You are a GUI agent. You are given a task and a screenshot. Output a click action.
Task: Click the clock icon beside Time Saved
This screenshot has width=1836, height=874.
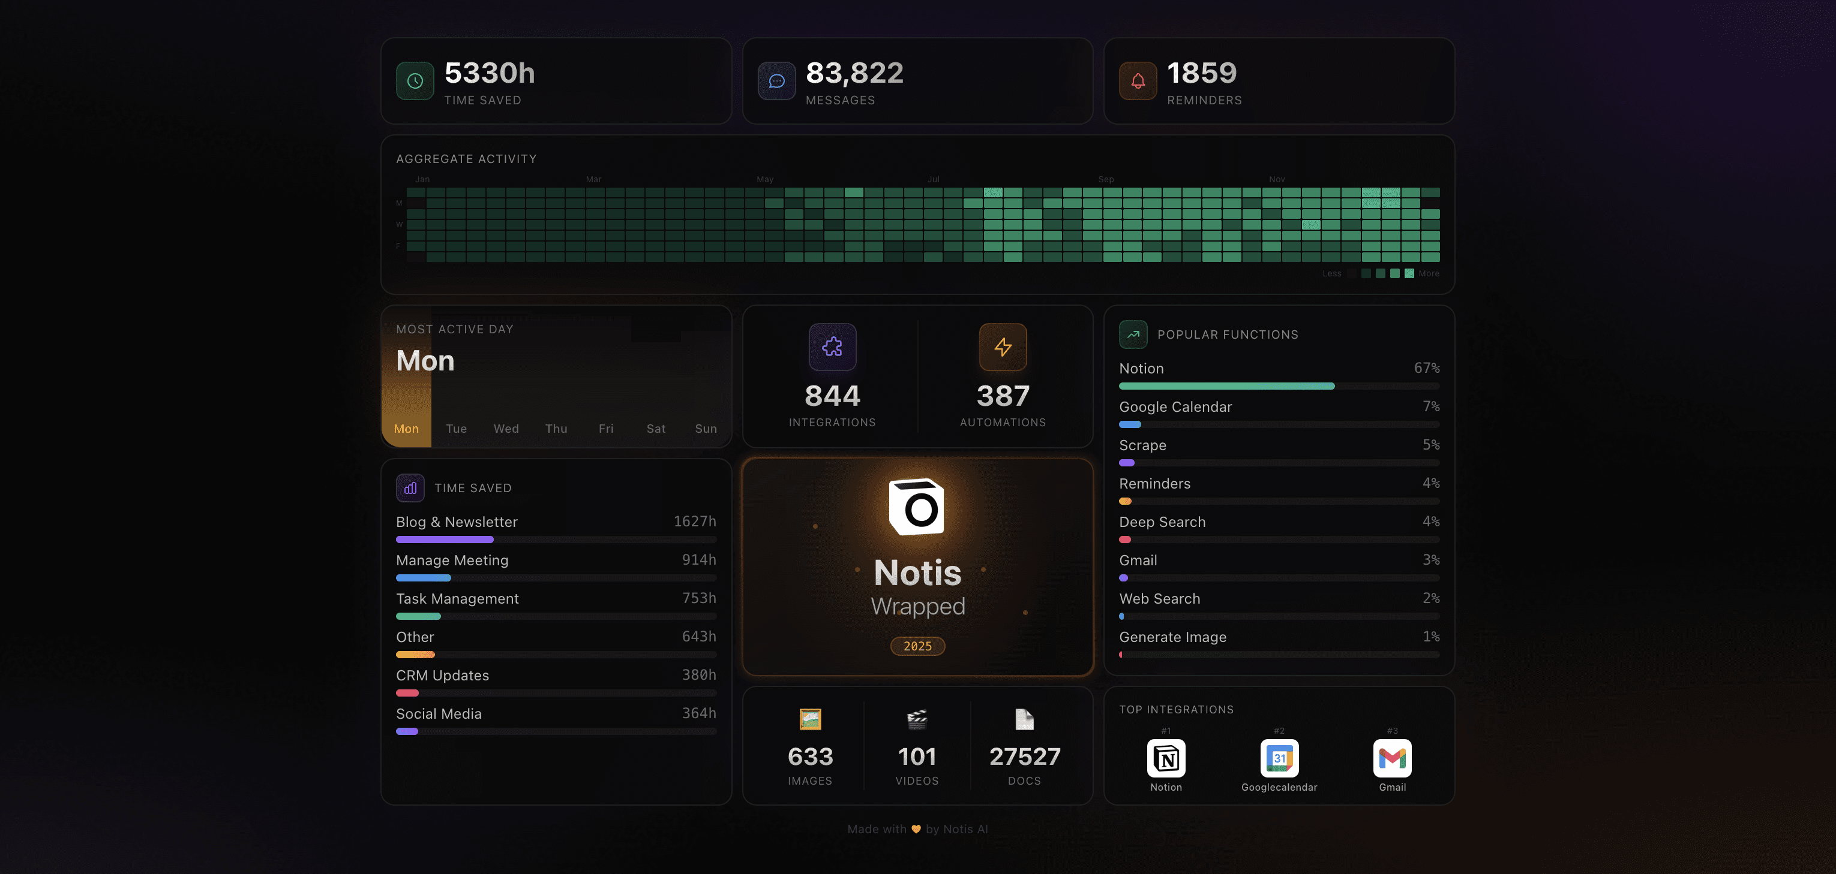(x=415, y=81)
